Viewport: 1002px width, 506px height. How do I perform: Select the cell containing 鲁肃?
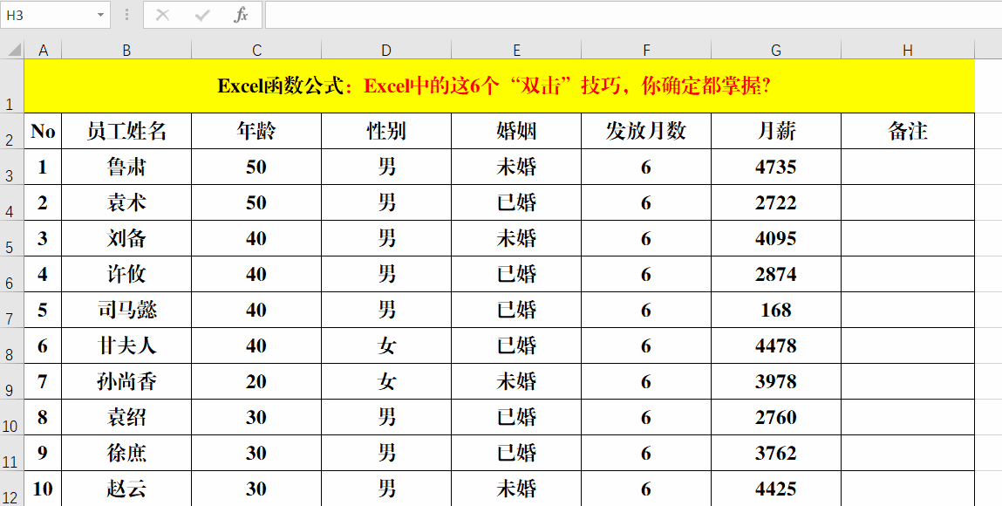click(126, 168)
